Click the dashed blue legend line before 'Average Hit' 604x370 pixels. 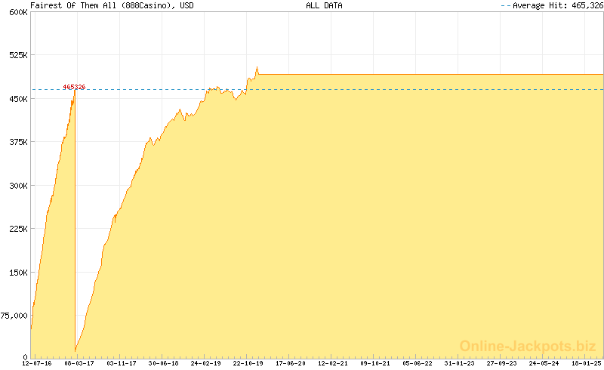[x=505, y=5]
